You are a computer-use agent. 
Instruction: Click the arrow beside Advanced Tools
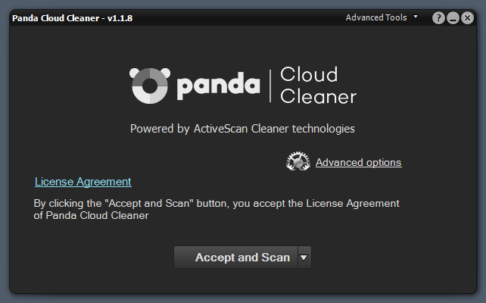416,17
